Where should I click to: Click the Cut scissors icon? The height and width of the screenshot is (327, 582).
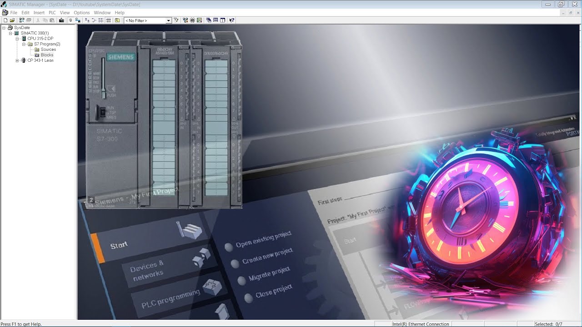(38, 20)
